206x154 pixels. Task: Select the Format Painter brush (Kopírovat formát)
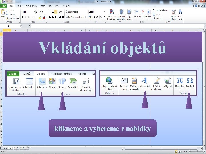point(7,18)
